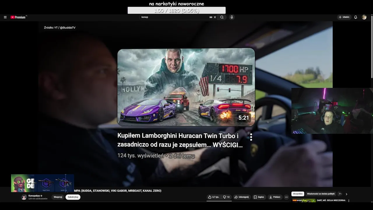Click the '124 tys. wyświetleń • 2 dni temu' text
373x210 pixels.
(x=156, y=156)
